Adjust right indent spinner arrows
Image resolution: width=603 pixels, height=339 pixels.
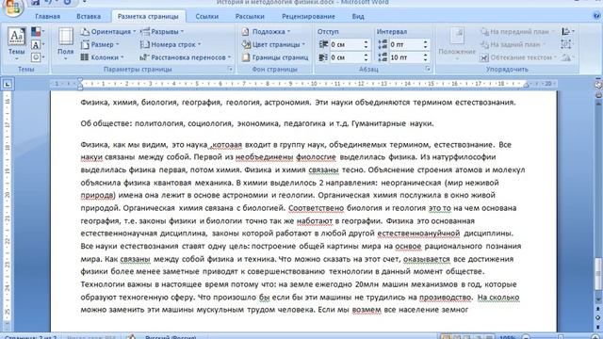tap(367, 57)
